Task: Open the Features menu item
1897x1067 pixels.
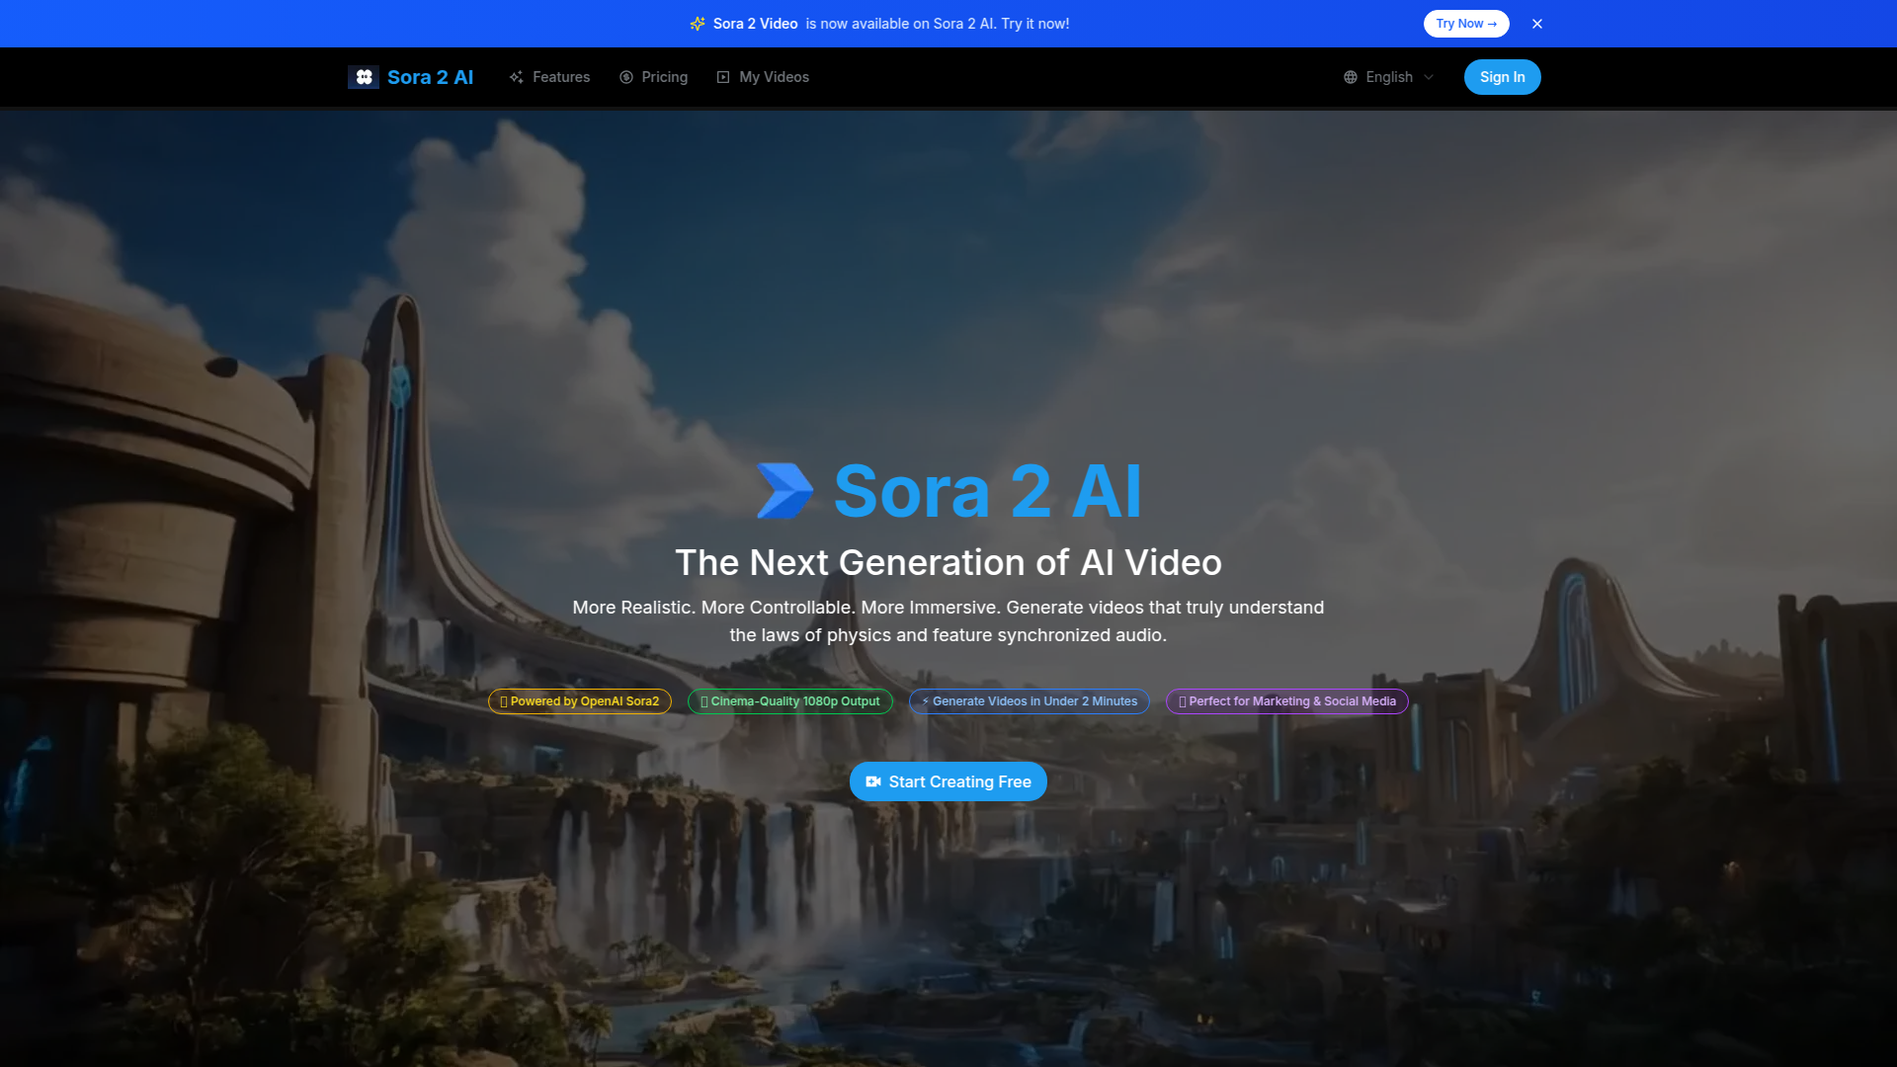Action: click(x=560, y=76)
